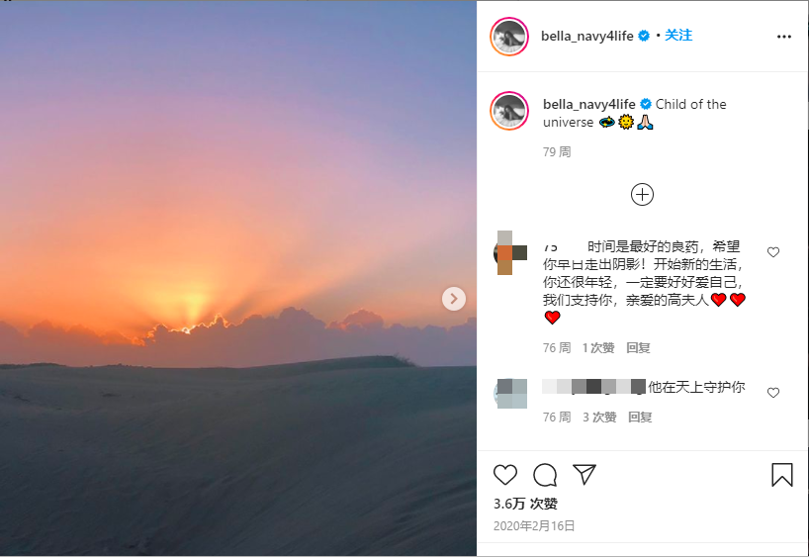809x558 pixels.
Task: Click the sunset desert photo
Action: tap(237, 279)
